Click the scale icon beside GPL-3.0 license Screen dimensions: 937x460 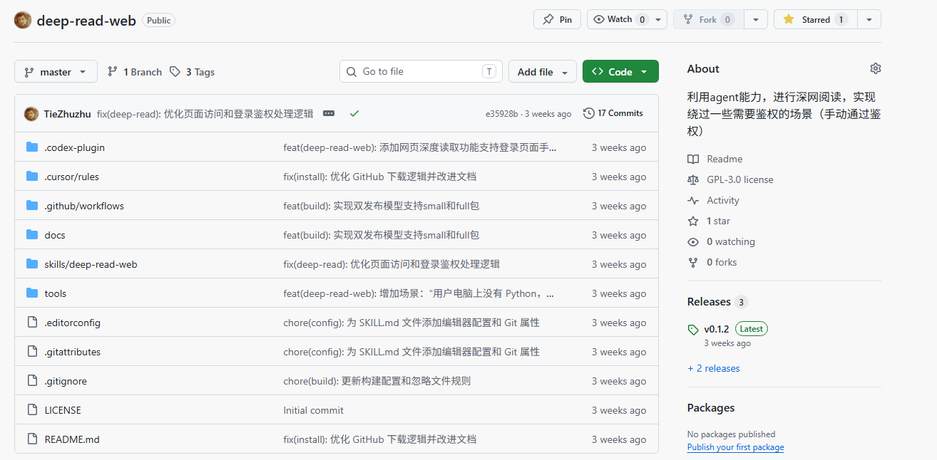click(693, 179)
